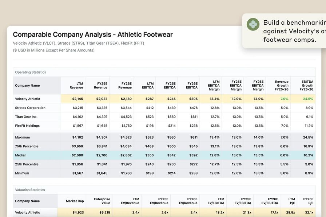Click the Minimum row label
This screenshot has height=217, width=326.
22,173
